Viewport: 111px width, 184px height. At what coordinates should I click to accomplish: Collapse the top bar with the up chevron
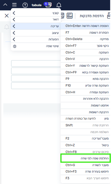5,5
